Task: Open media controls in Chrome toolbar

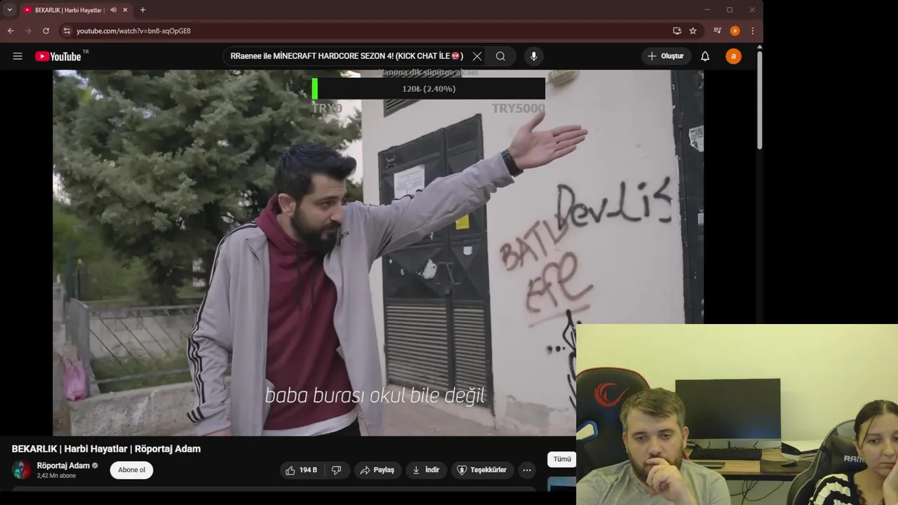Action: coord(717,31)
